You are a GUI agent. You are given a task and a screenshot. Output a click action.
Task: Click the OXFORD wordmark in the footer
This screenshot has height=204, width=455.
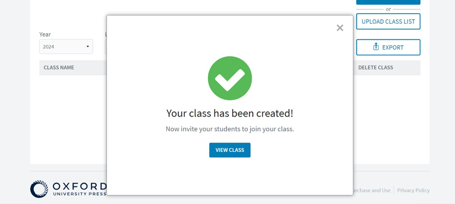tap(80, 186)
